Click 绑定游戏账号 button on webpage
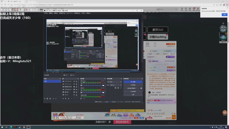The height and width of the screenshot is (129, 229). click(122, 122)
